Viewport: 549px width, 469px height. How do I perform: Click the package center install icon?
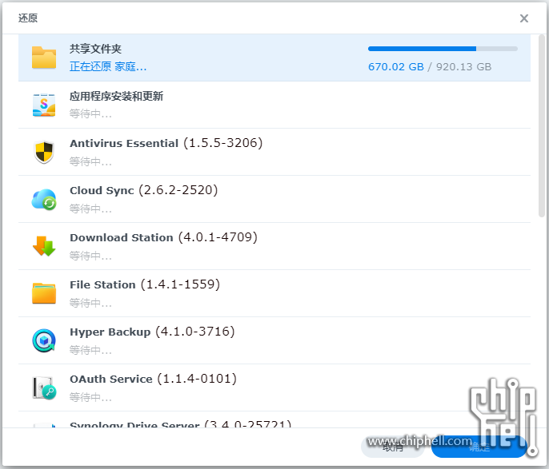click(x=44, y=105)
